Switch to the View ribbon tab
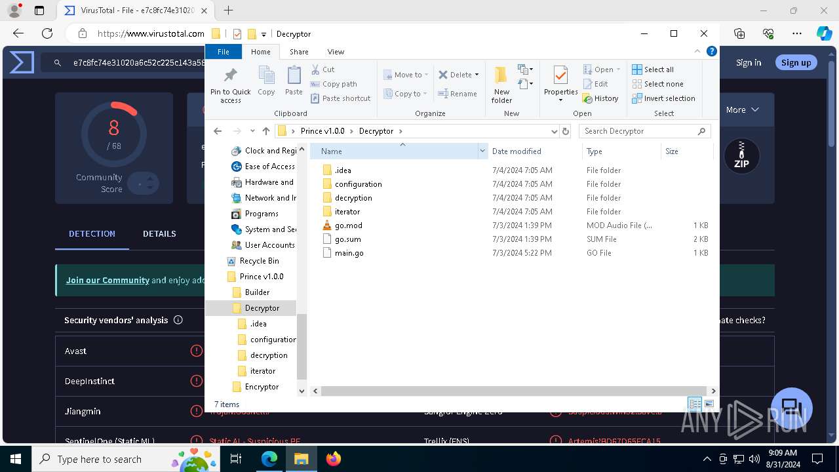This screenshot has width=839, height=472. click(x=336, y=52)
